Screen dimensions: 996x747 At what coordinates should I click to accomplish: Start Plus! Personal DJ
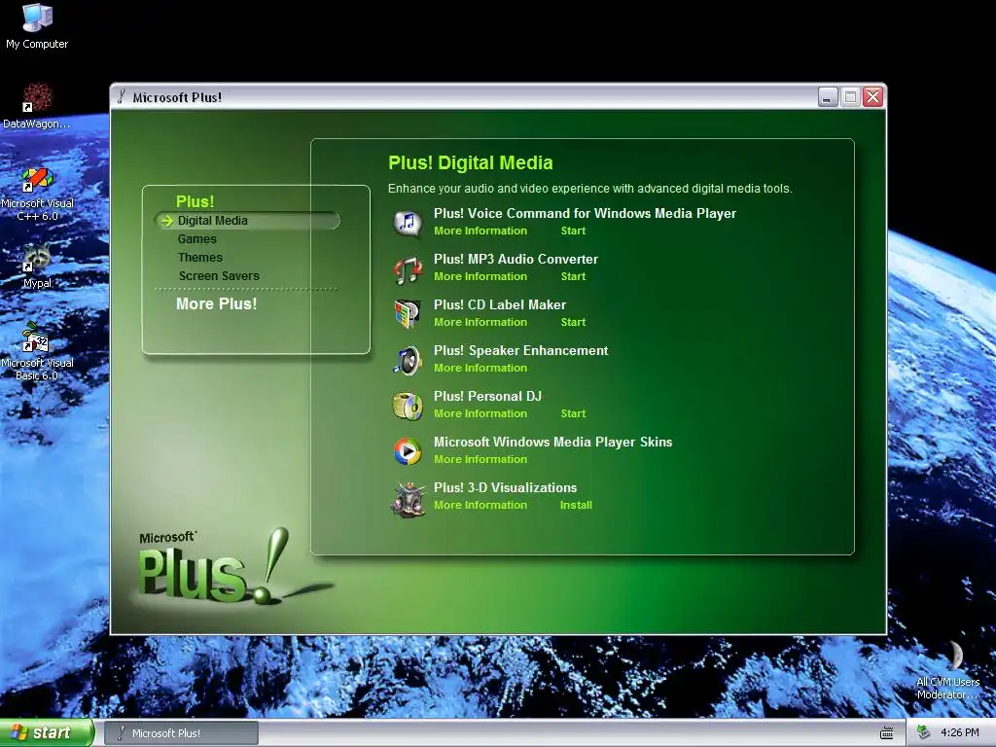point(573,413)
